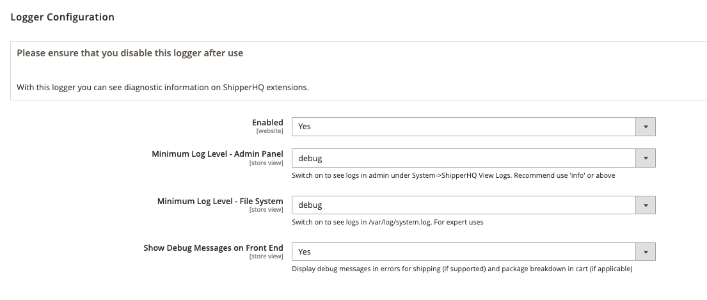Click arrow icon on Show Debug Messages select
Viewport: 707px width, 300px height.
645,252
